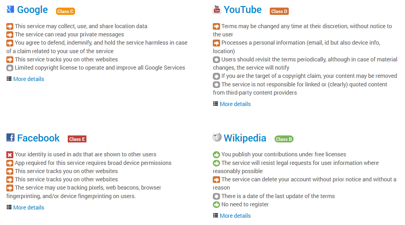Open the YouTube heading link
The width and height of the screenshot is (405, 225).
click(x=243, y=10)
